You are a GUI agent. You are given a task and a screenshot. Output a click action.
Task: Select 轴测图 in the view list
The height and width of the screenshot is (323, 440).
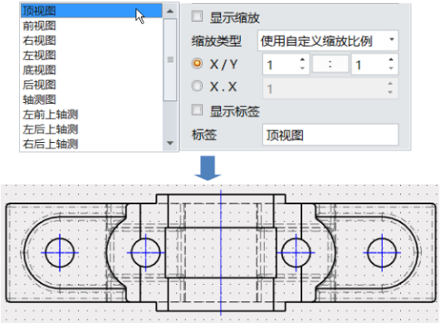pos(91,100)
